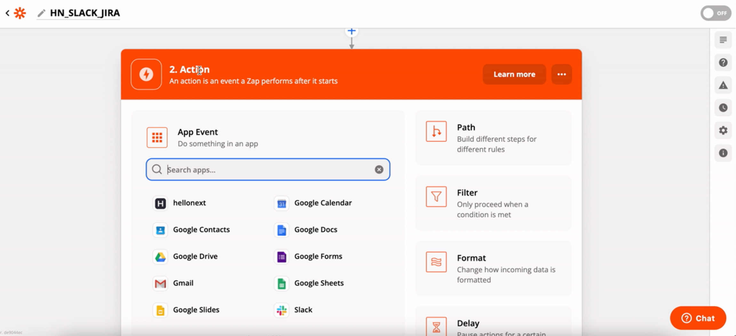Clear the app search with the X
Image resolution: width=736 pixels, height=336 pixels.
(x=379, y=170)
